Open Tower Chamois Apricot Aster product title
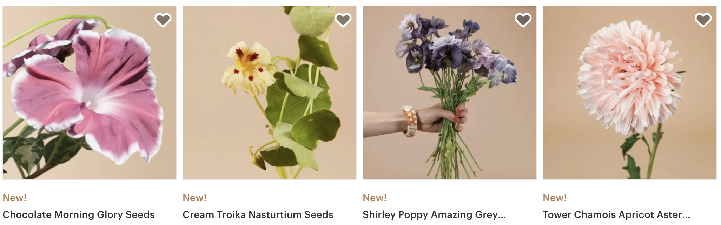 coord(616,214)
